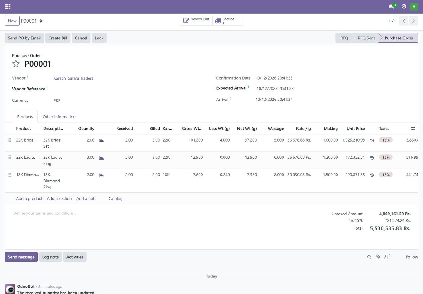Screen dimensions: 423x294
Task: Create a New record
Action: click(12, 21)
